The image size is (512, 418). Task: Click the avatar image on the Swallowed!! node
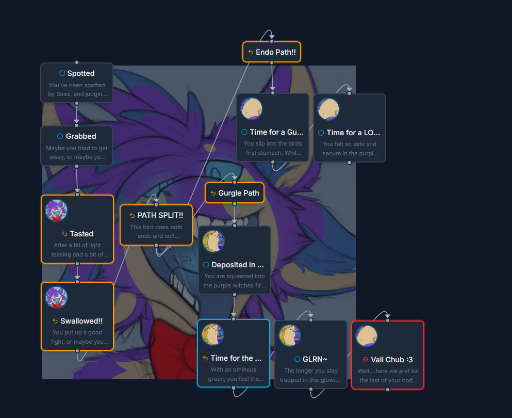point(57,297)
